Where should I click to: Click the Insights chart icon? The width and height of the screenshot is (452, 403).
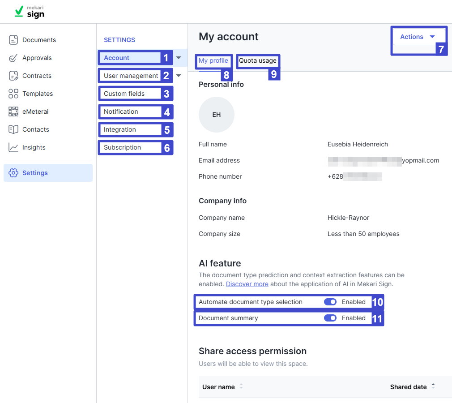[x=13, y=147]
